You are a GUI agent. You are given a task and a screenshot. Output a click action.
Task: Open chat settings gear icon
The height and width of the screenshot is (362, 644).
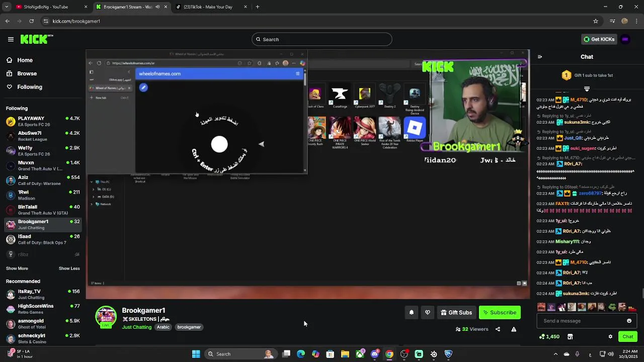[610, 336]
